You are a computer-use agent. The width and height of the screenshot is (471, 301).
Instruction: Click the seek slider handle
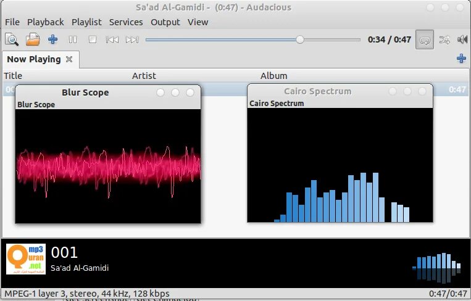[300, 39]
